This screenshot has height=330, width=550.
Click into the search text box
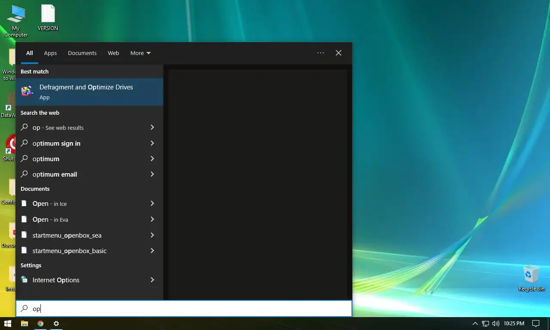tap(184, 309)
